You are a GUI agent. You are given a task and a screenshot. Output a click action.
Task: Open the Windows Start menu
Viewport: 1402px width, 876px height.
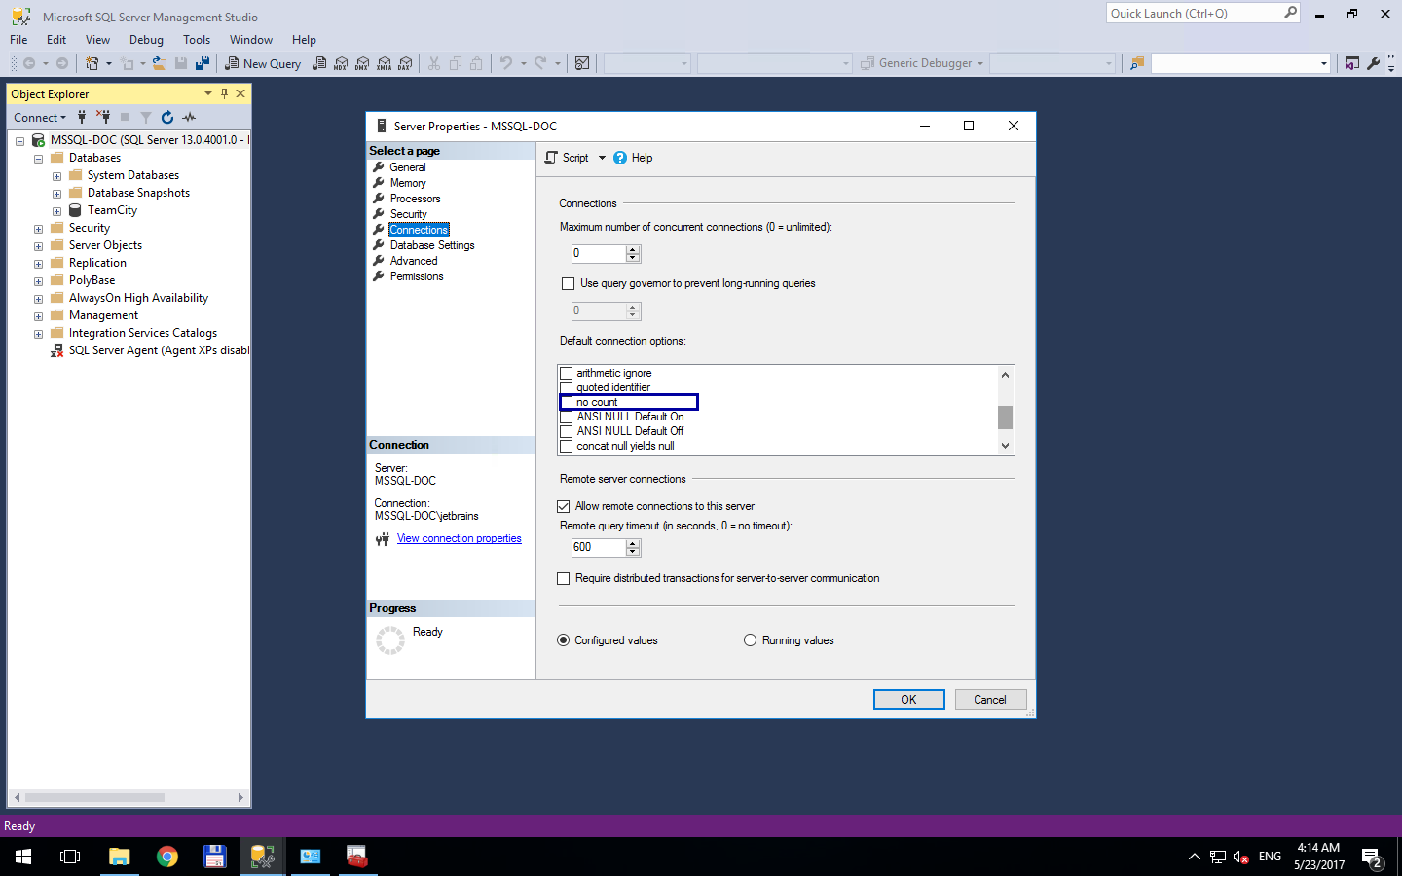click(23, 857)
